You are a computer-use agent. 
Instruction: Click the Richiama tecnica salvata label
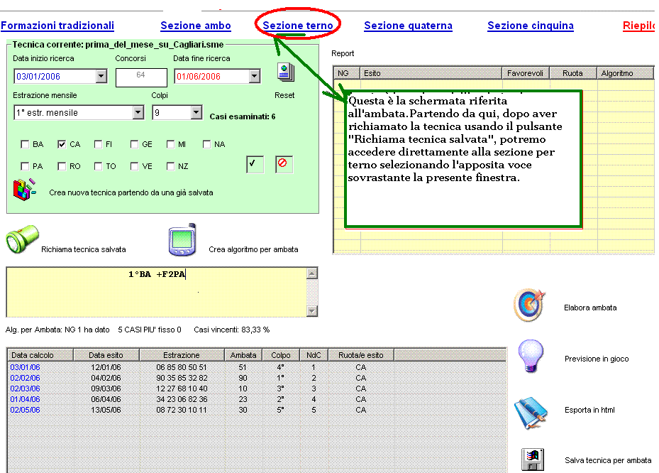(84, 249)
